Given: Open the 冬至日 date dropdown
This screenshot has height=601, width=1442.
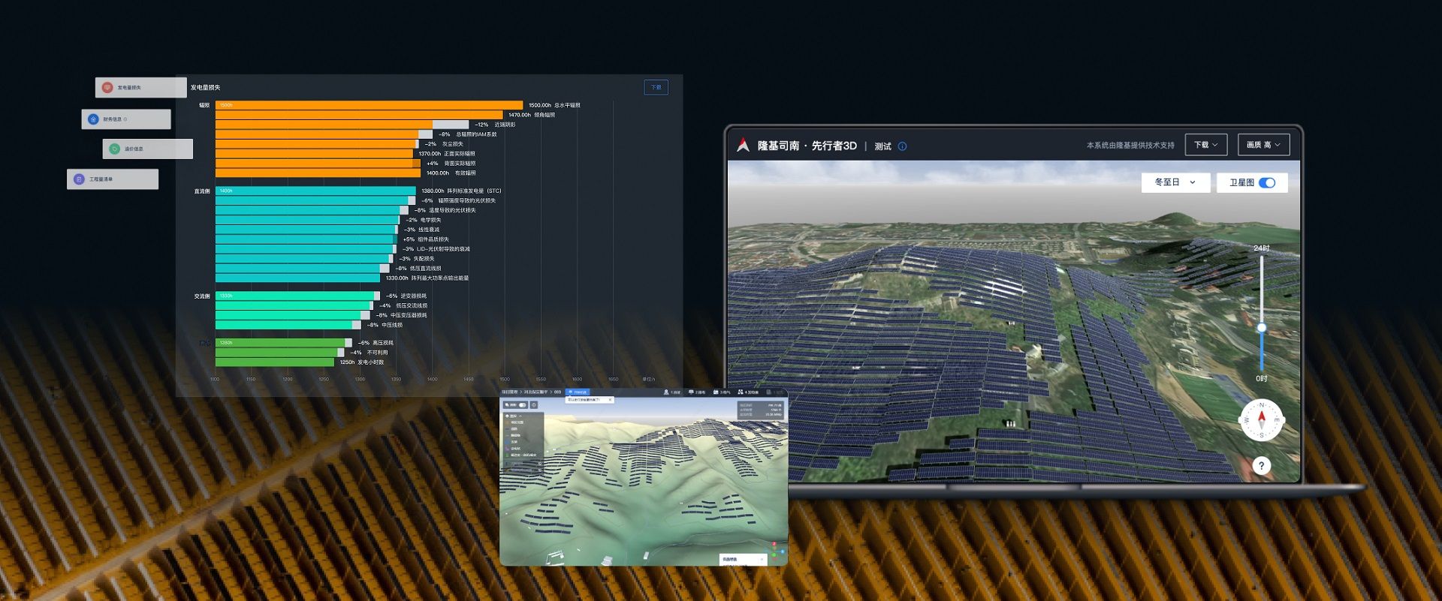Looking at the screenshot, I should tap(1175, 182).
